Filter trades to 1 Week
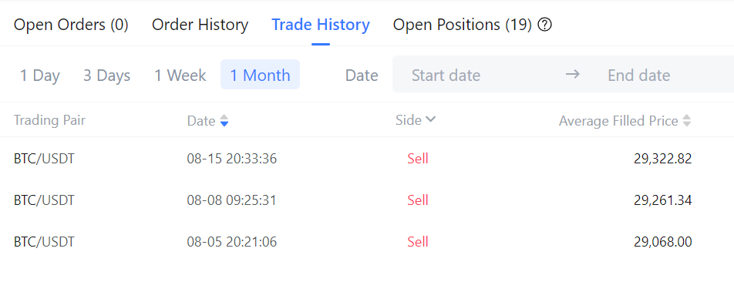The image size is (734, 282). click(x=180, y=76)
